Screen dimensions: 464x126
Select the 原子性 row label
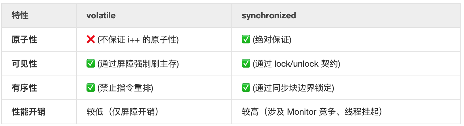click(x=24, y=40)
